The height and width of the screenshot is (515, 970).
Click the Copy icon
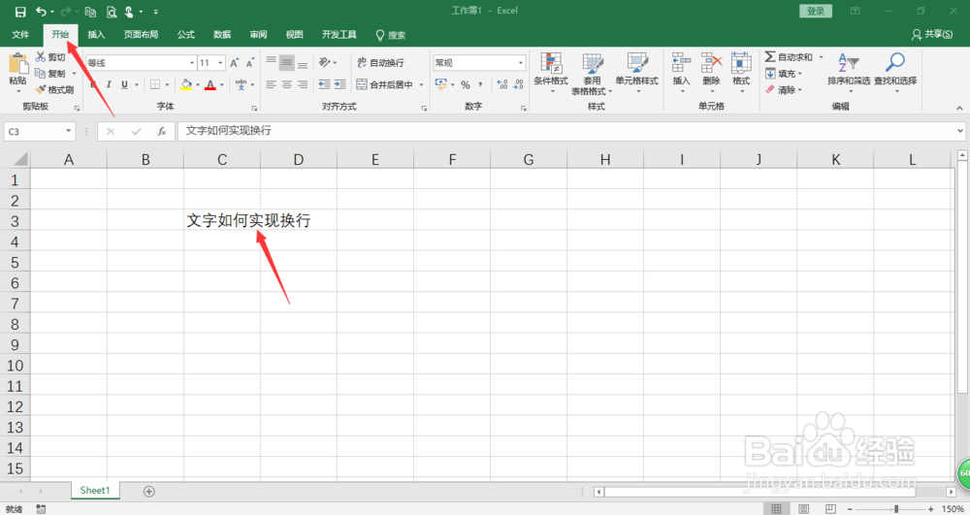click(x=41, y=73)
